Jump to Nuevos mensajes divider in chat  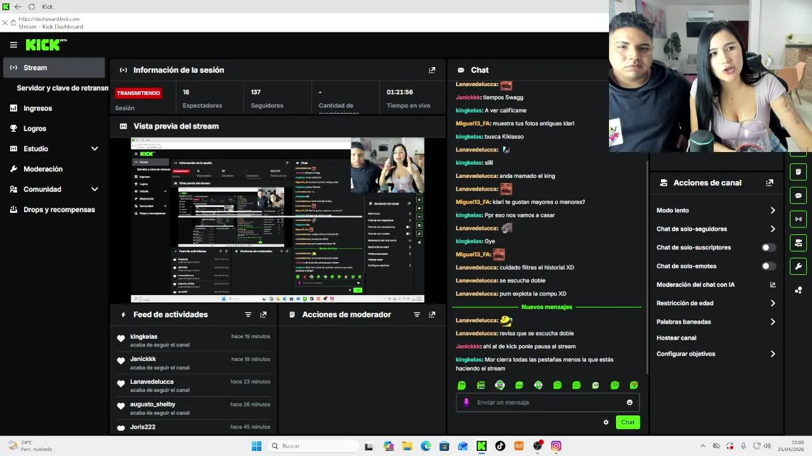[547, 307]
